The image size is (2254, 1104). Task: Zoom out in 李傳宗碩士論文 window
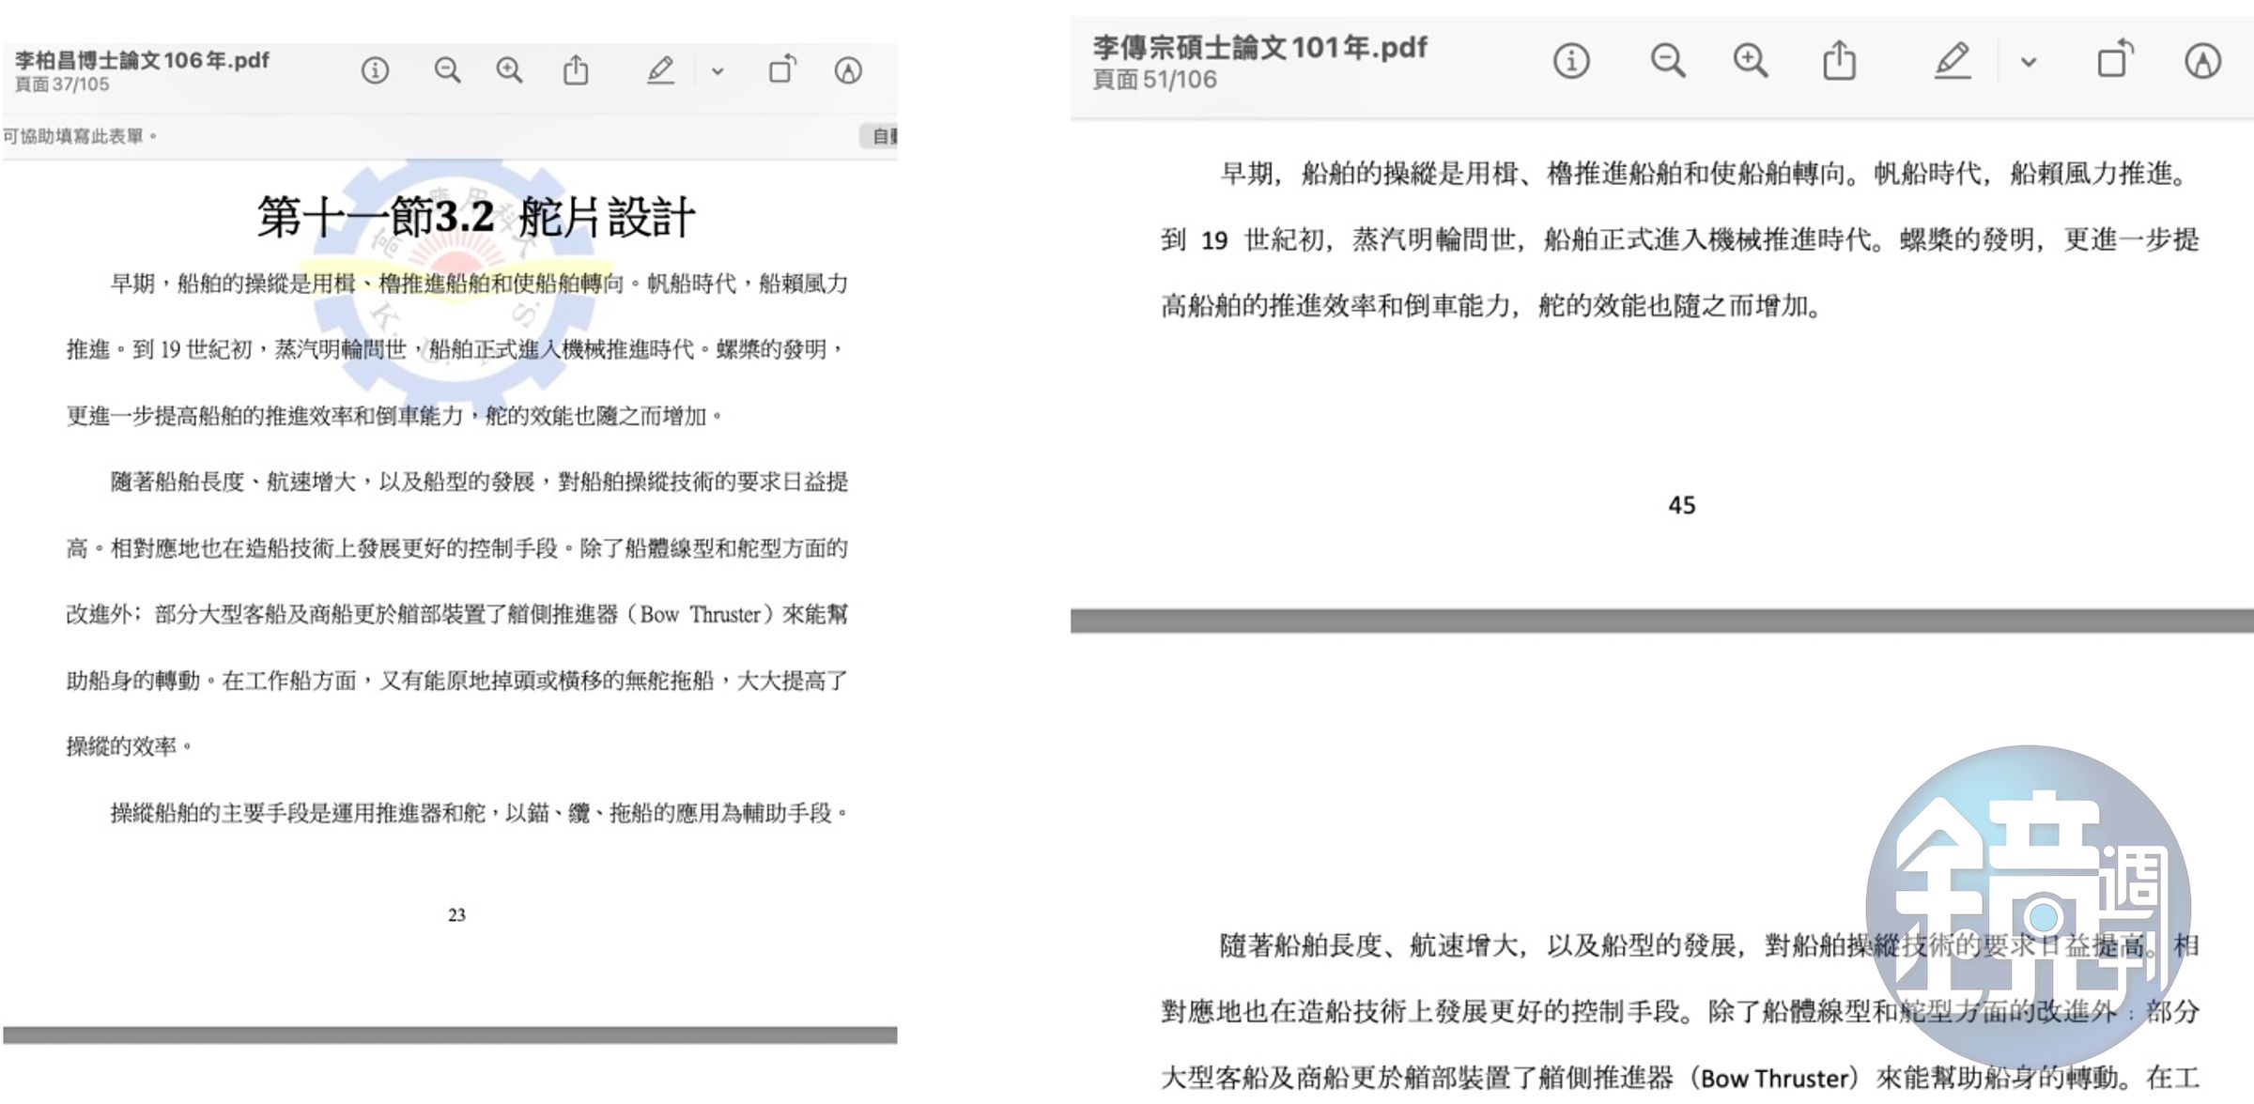1668,61
